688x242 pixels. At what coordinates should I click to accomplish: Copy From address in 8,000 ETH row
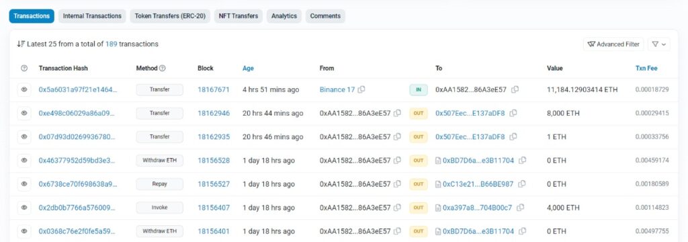[397, 114]
